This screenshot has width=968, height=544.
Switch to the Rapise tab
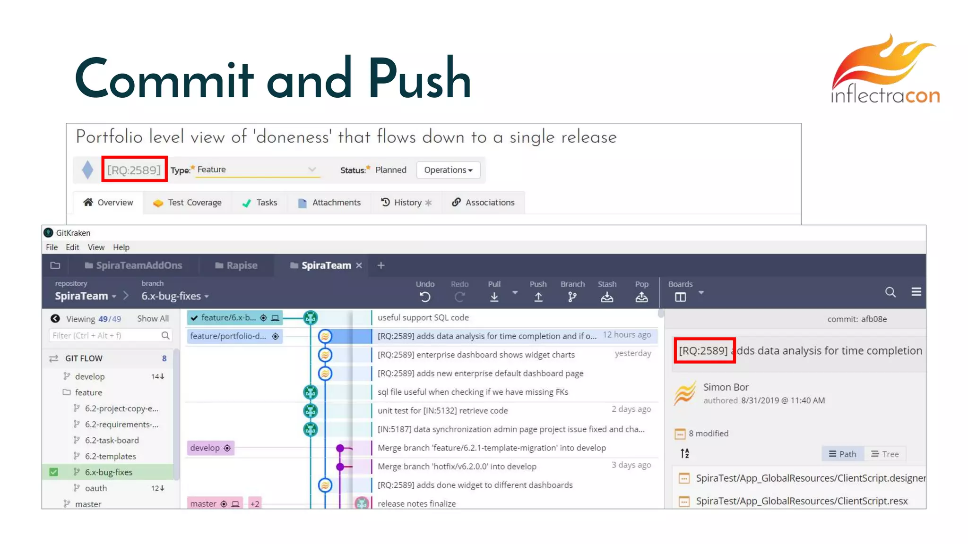tap(236, 265)
